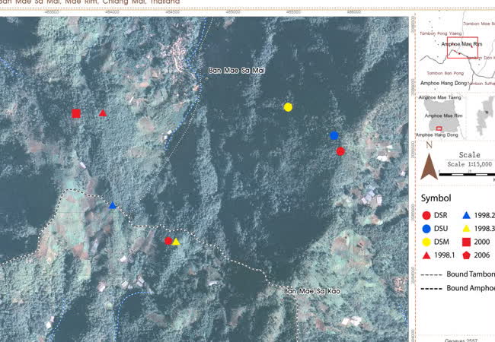Select the 'Bound Amphoe' legend entry
The width and height of the screenshot is (495, 342).
pos(458,288)
